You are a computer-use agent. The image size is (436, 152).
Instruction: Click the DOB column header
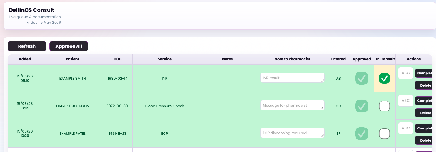coord(118,59)
